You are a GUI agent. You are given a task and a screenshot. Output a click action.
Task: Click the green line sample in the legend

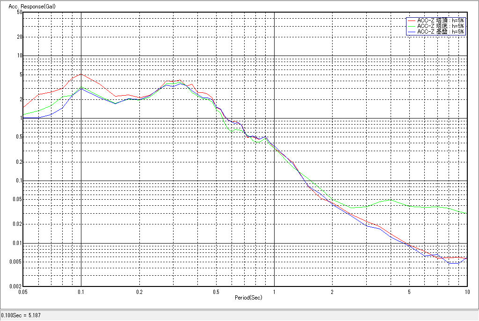411,26
